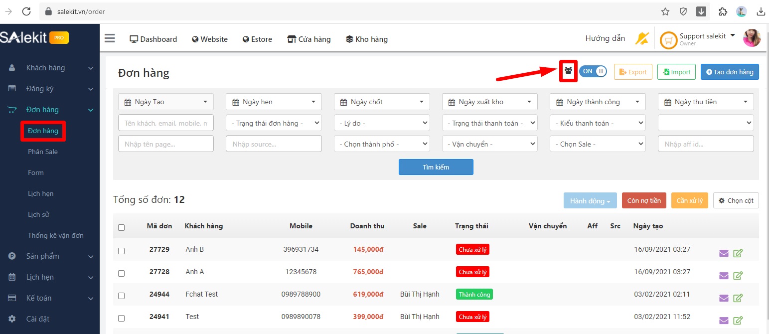Open Kho hàng in top navigation
The height and width of the screenshot is (334, 769).
click(366, 39)
